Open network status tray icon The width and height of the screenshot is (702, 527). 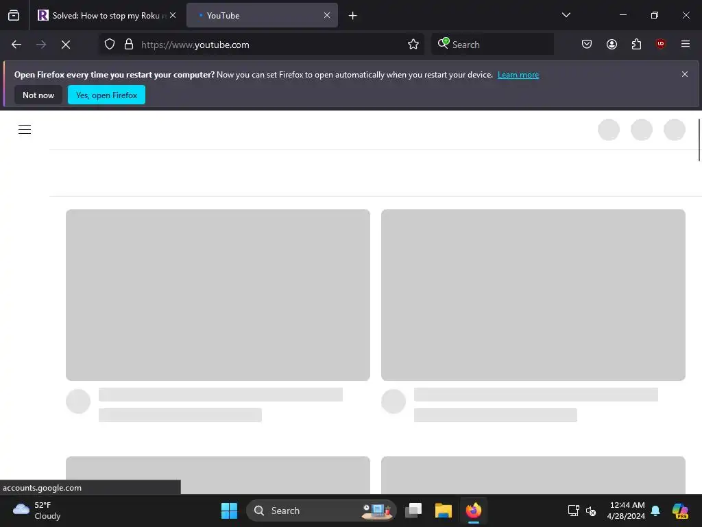574,511
